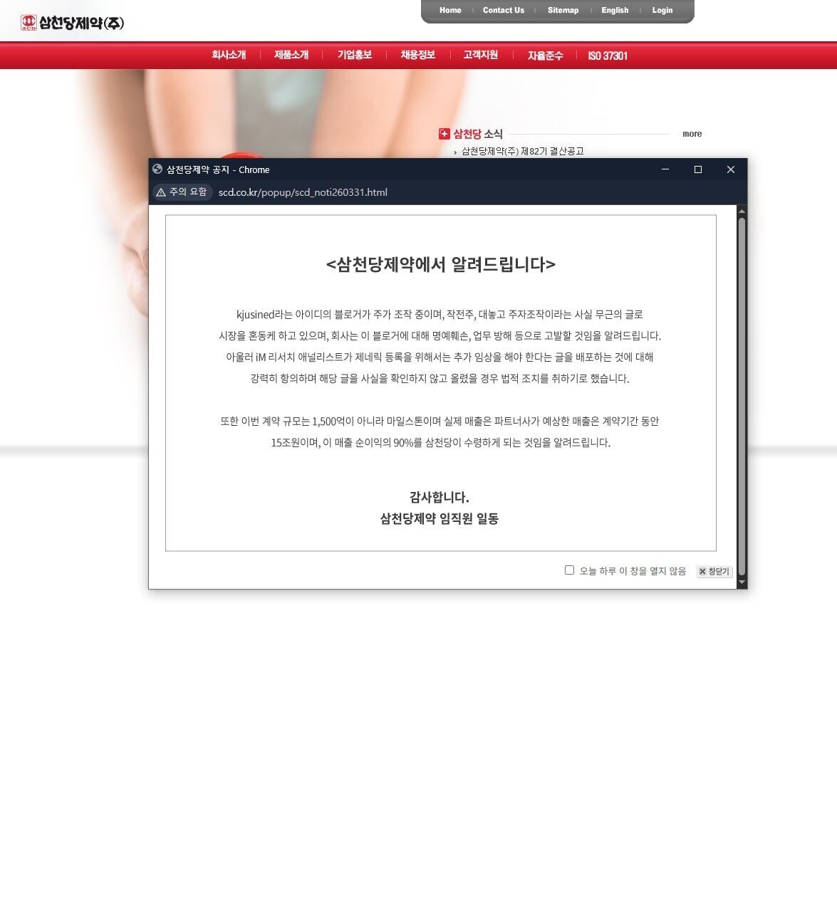Screen dimensions: 837x900
Task: Click more in 삼천당 소식 section
Action: click(692, 134)
